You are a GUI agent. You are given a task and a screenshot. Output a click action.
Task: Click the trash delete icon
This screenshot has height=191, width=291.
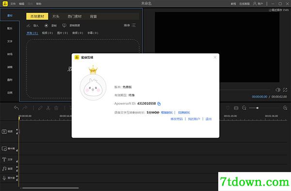(x=56, y=108)
